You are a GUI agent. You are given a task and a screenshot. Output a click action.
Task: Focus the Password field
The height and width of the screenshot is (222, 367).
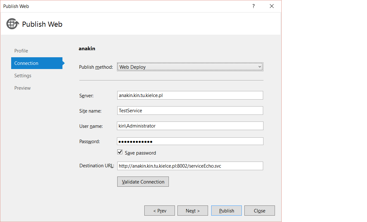190,141
